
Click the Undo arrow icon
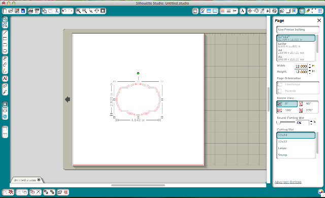64,11
